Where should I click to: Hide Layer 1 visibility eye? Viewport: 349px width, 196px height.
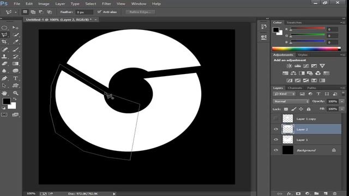[x=276, y=139]
